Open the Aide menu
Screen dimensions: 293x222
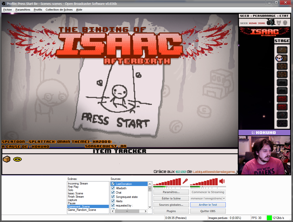point(79,10)
